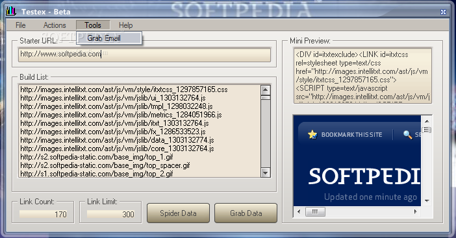456x238 pixels.
Task: Select fx_1286533523.js entry in Build List
Action: 113,132
